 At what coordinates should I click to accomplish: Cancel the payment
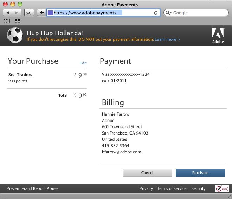148,173
